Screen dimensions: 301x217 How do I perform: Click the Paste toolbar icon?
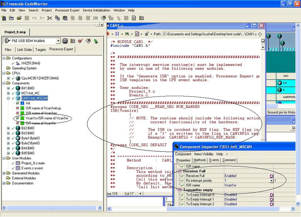(x=65, y=18)
